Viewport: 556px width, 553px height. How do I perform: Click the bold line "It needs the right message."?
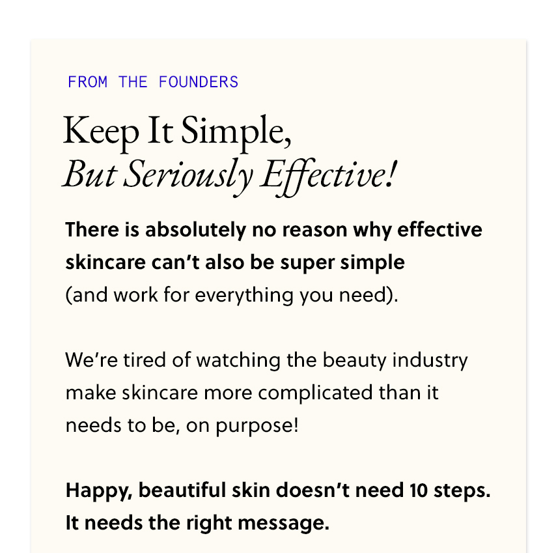click(x=197, y=523)
